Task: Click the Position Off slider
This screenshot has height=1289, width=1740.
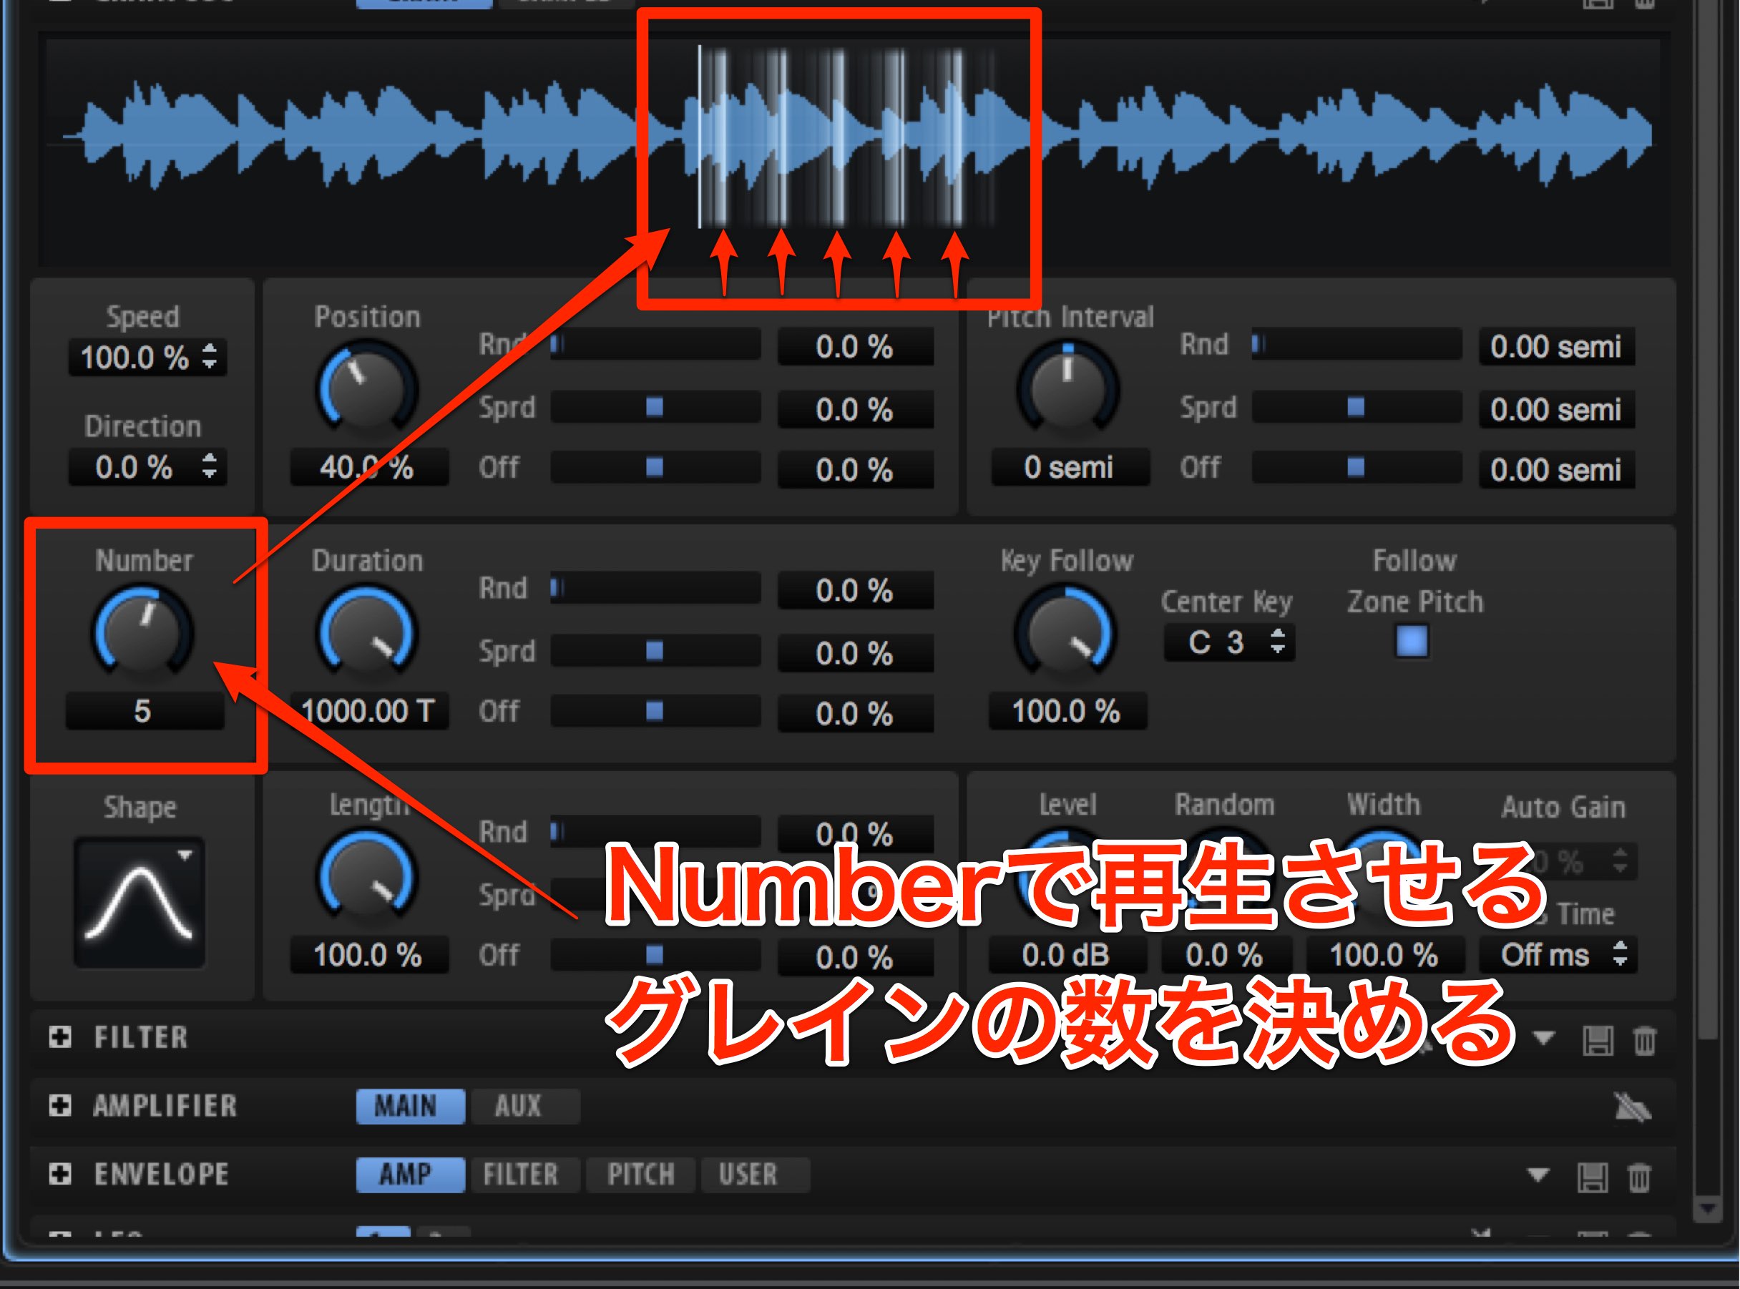Action: (x=655, y=466)
